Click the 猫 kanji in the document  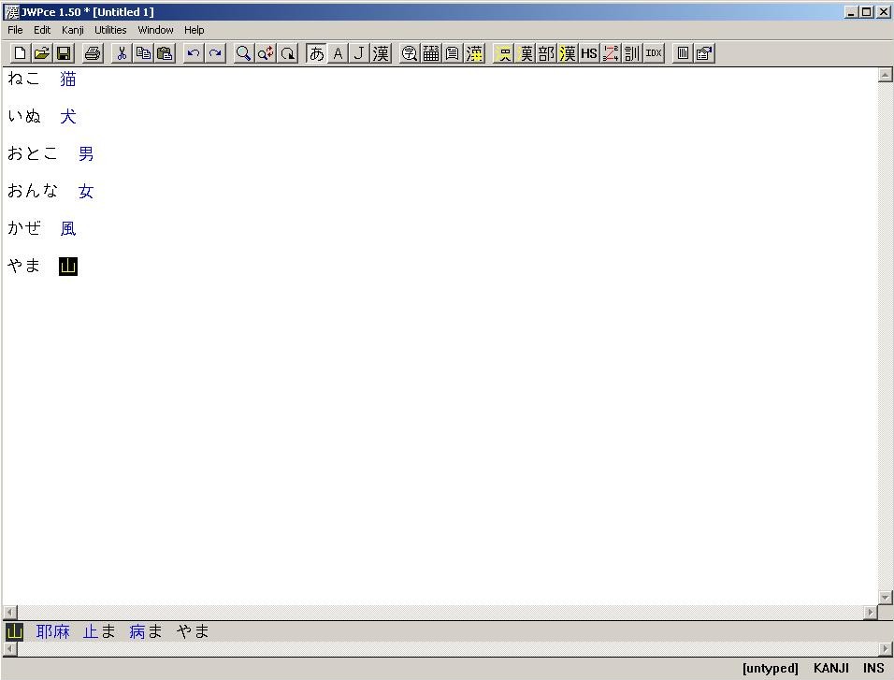[68, 80]
